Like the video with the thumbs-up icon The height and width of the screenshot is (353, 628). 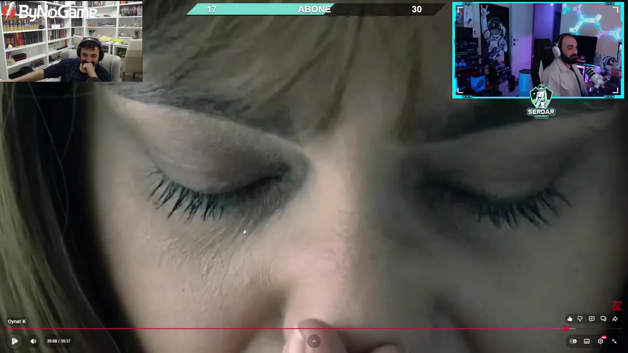[x=570, y=319]
